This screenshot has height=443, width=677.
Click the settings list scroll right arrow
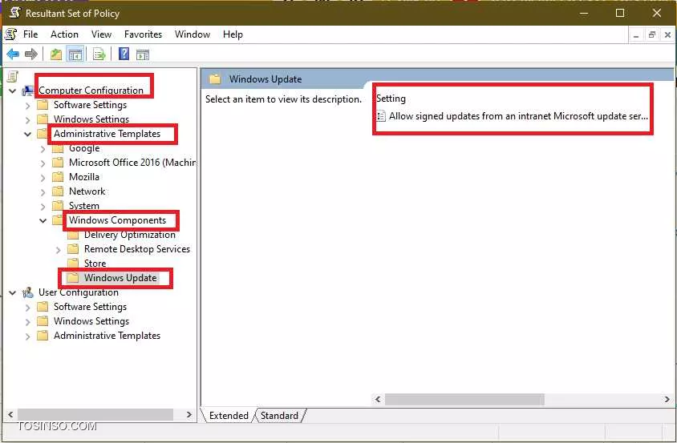(x=667, y=400)
